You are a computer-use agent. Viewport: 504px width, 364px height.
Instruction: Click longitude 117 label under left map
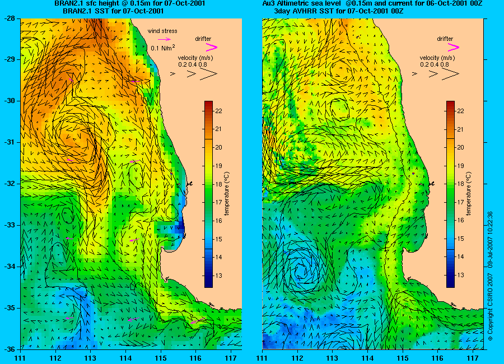coord(231,358)
